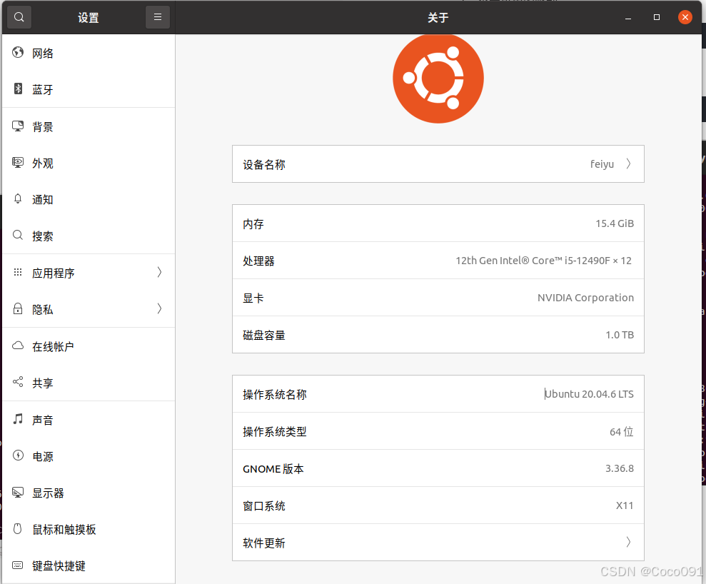Screen dimensions: 706x584
Task: Open 显示器 settings
Action: click(x=89, y=493)
